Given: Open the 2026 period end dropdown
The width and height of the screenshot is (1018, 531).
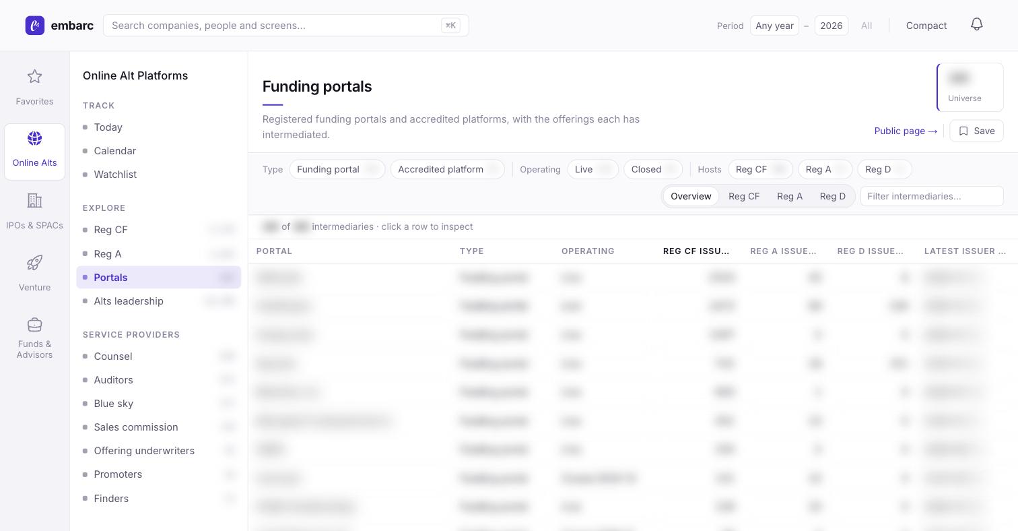Looking at the screenshot, I should pos(832,26).
